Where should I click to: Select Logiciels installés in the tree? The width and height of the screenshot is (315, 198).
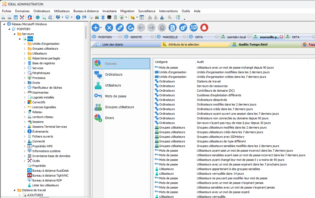(43, 97)
